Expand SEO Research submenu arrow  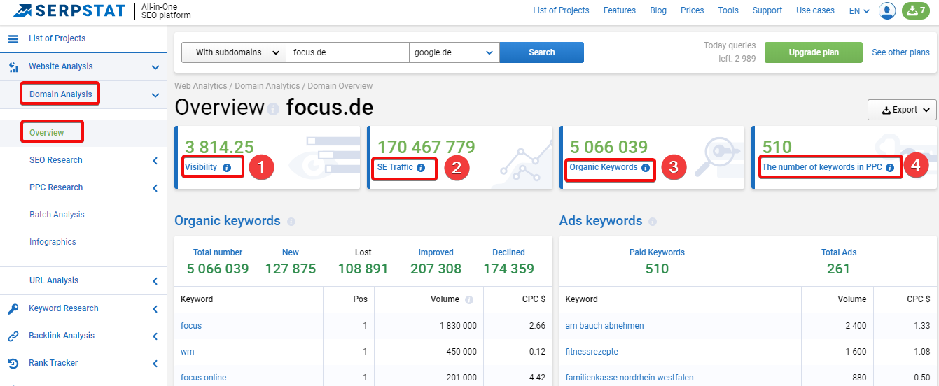click(x=155, y=161)
